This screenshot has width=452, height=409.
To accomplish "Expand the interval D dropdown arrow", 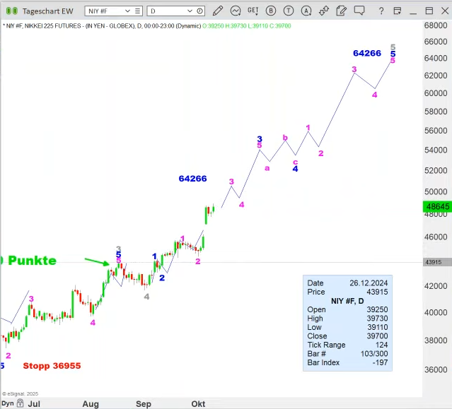I will pos(188,11).
